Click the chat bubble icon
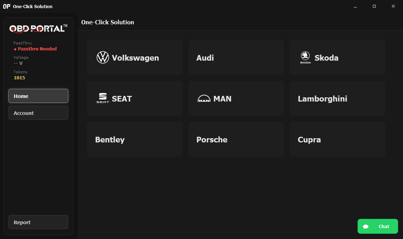Image resolution: width=403 pixels, height=239 pixels. [366, 226]
